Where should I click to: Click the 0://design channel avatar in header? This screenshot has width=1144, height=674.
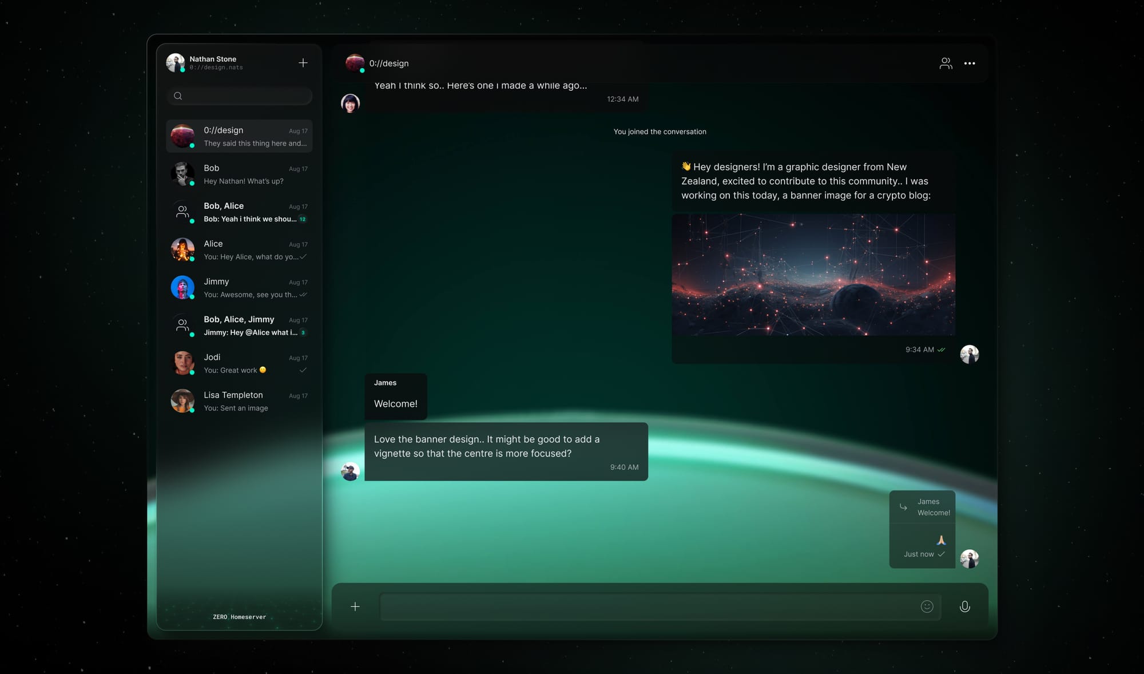coord(355,63)
